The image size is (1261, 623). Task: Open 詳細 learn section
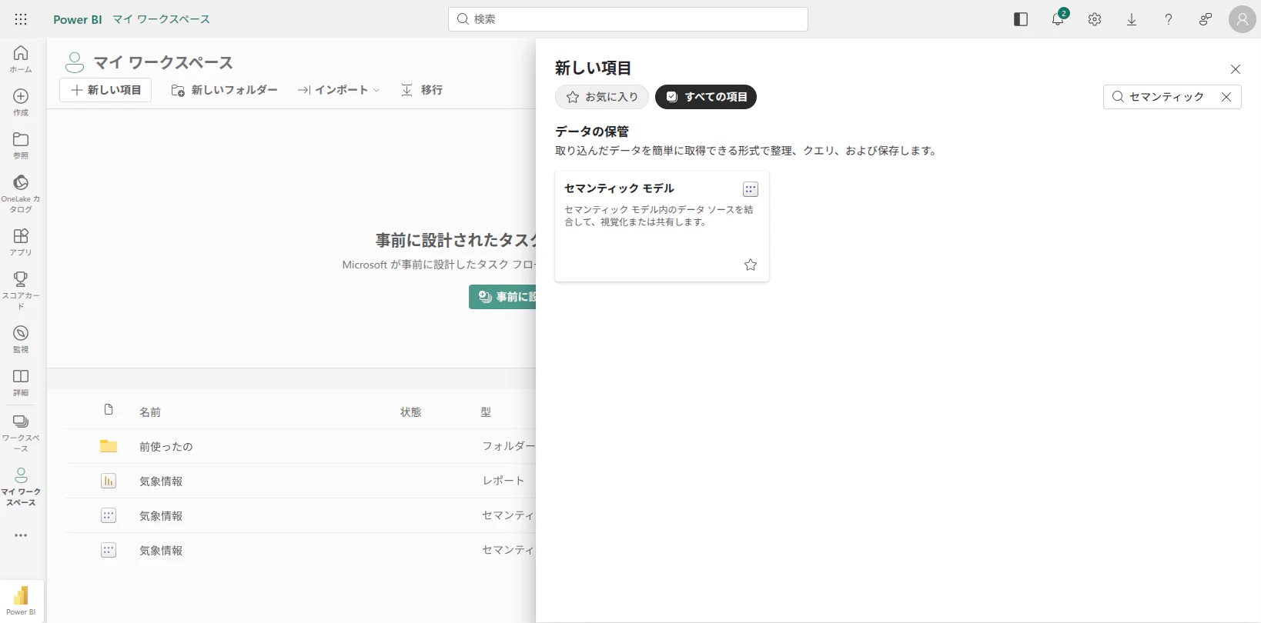tap(21, 381)
